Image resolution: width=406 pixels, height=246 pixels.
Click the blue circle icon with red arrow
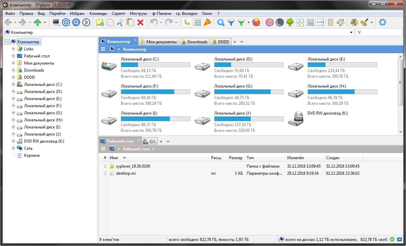pyautogui.click(x=86, y=23)
